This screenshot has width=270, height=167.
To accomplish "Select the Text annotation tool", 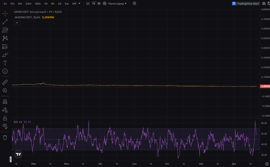I will 5,63.
